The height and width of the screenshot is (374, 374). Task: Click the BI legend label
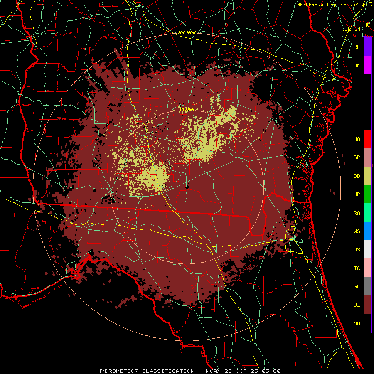357,305
